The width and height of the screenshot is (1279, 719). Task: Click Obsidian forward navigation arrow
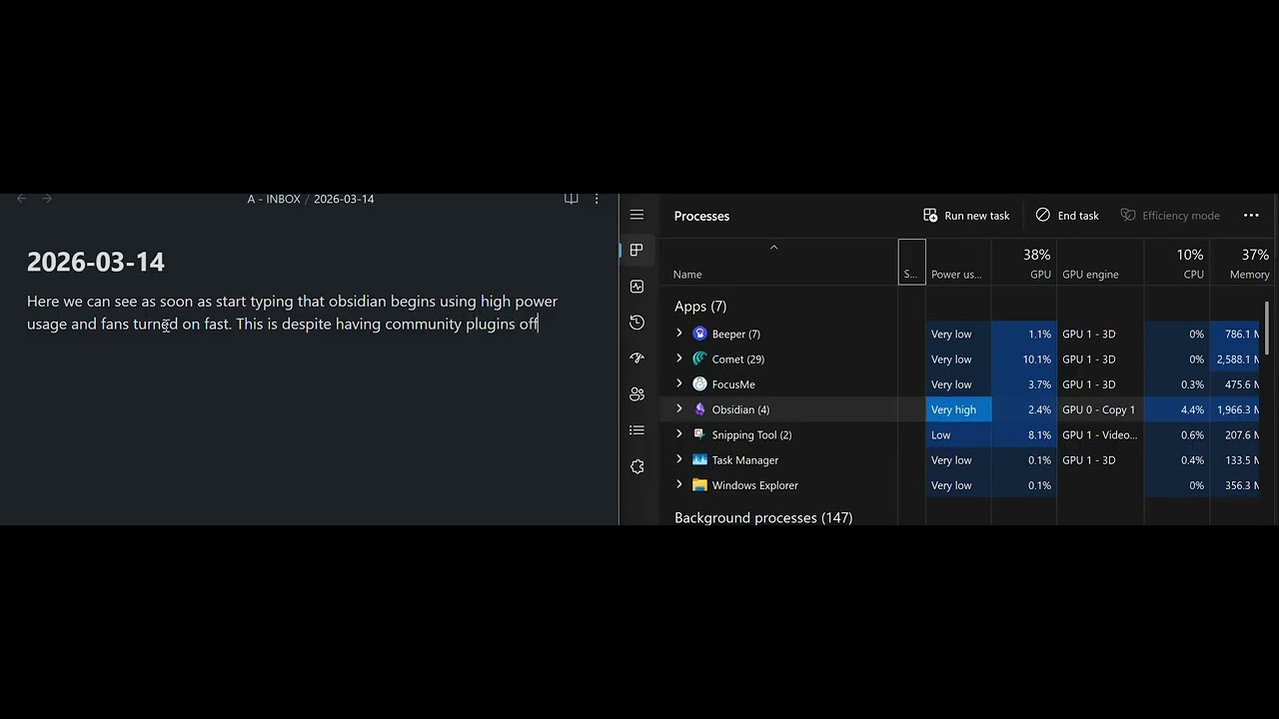coord(47,199)
